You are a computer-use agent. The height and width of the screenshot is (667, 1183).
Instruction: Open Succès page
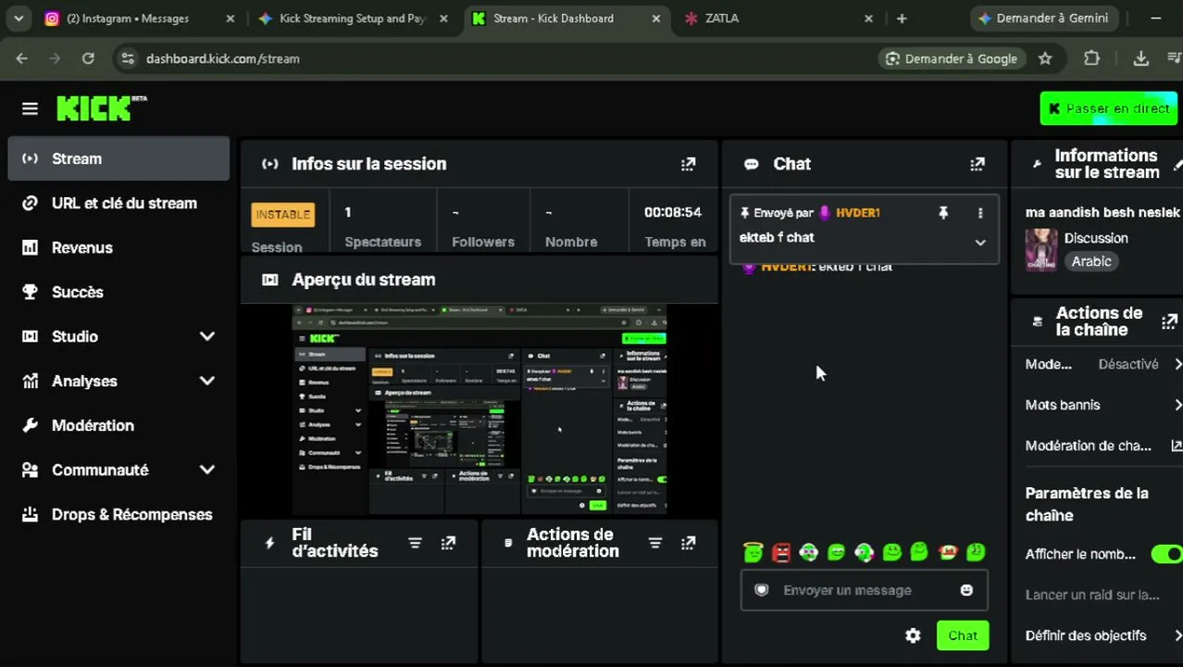118,292
